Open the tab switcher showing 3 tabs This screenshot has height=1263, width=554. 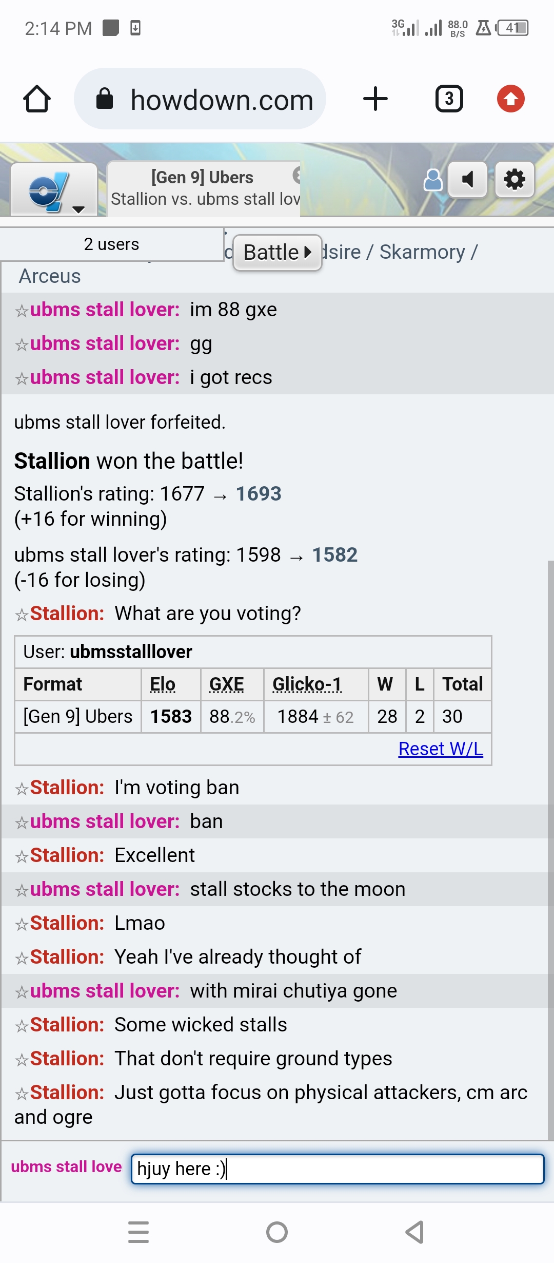tap(449, 99)
